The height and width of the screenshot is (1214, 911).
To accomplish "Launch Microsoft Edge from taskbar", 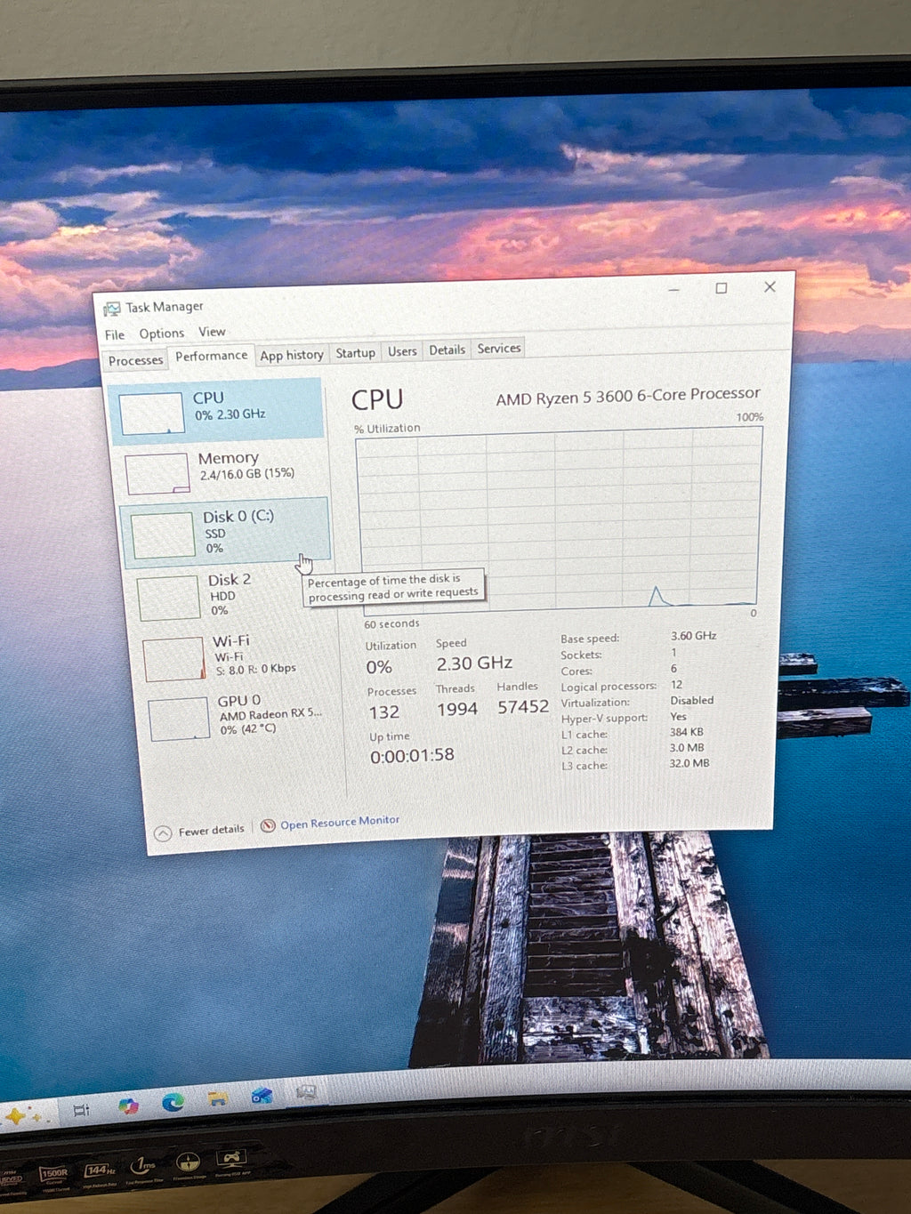I will [173, 1103].
